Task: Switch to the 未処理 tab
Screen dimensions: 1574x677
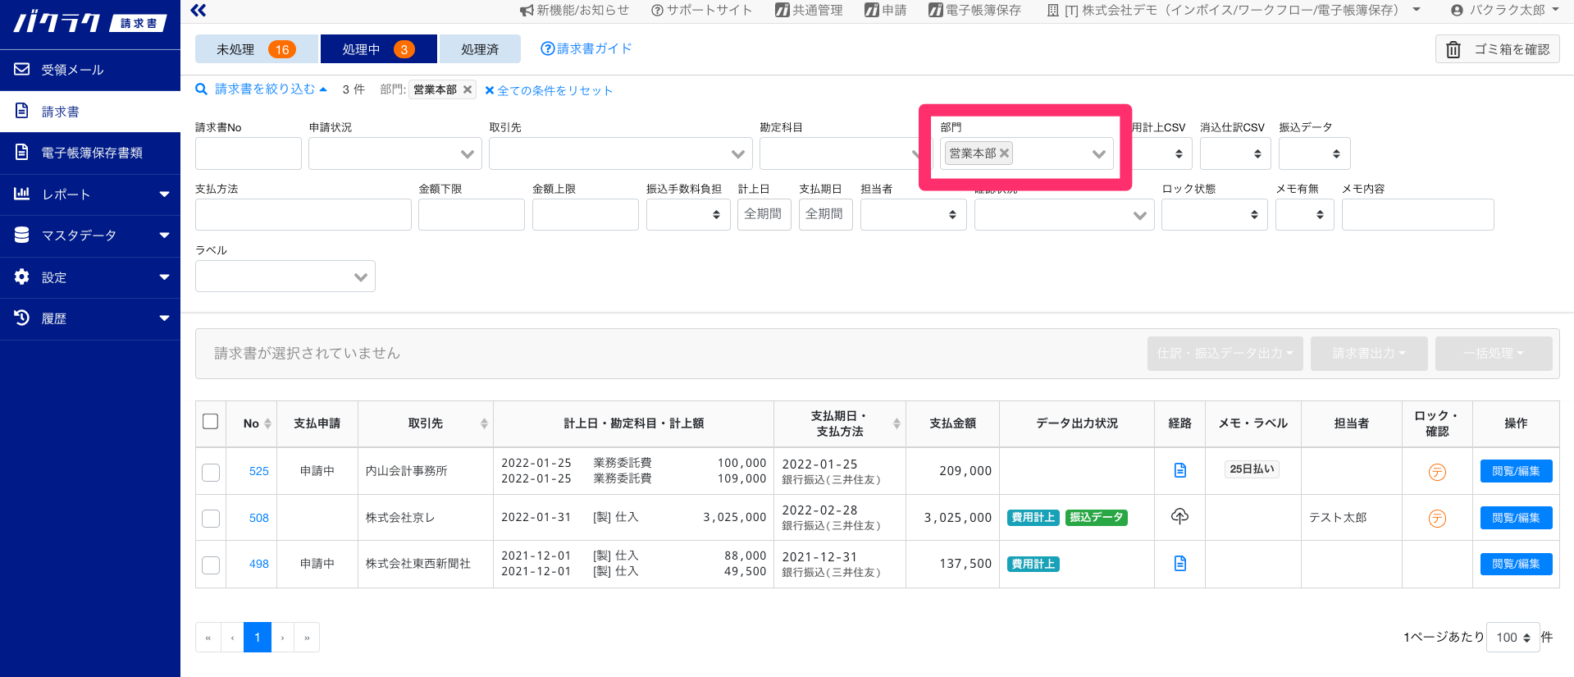Action: coord(256,49)
